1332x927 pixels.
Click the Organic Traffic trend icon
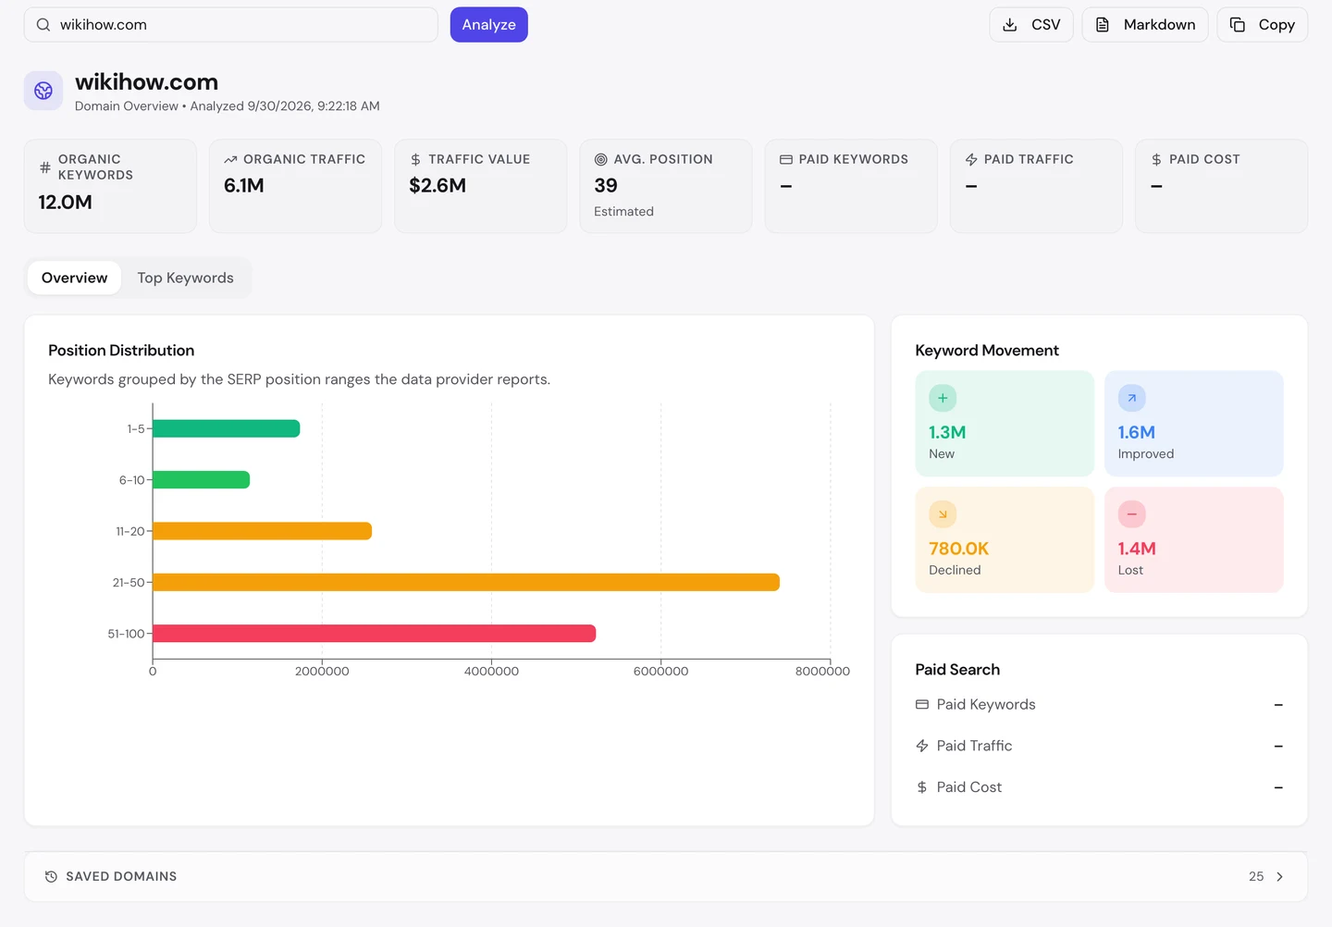coord(230,159)
